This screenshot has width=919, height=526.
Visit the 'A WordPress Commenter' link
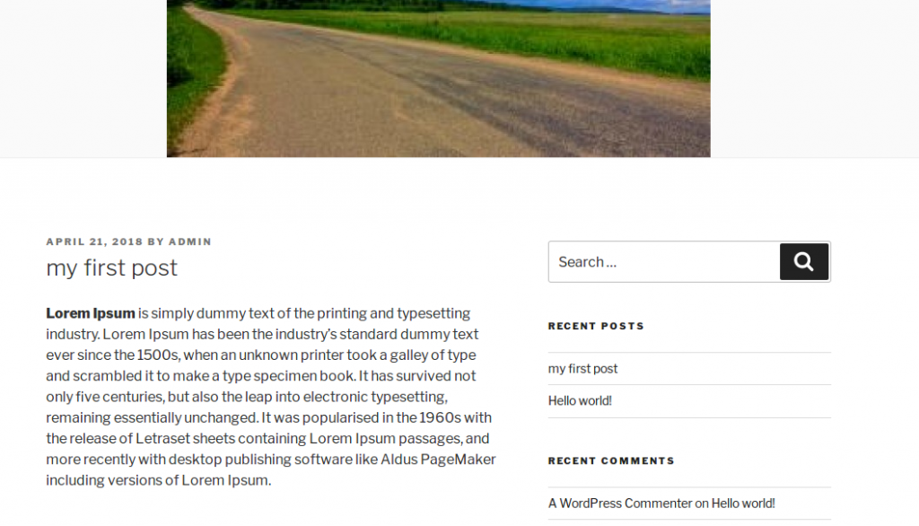620,504
